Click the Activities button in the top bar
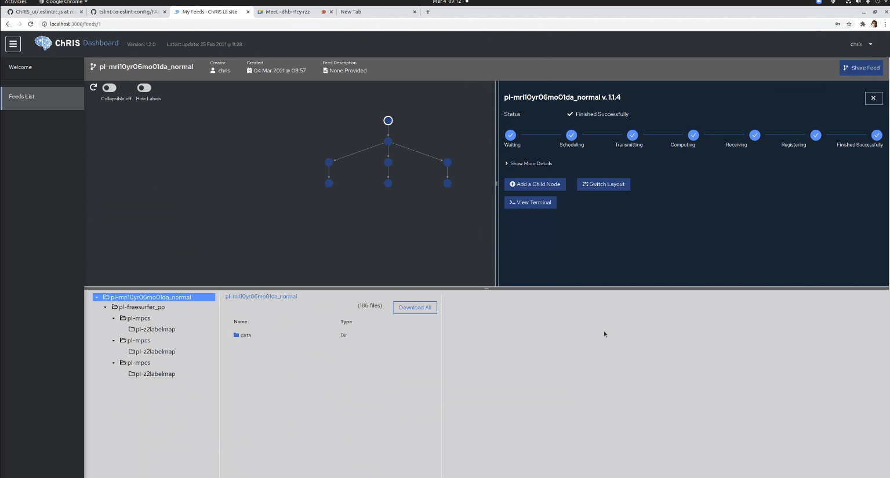This screenshot has width=890, height=478. pos(16,2)
